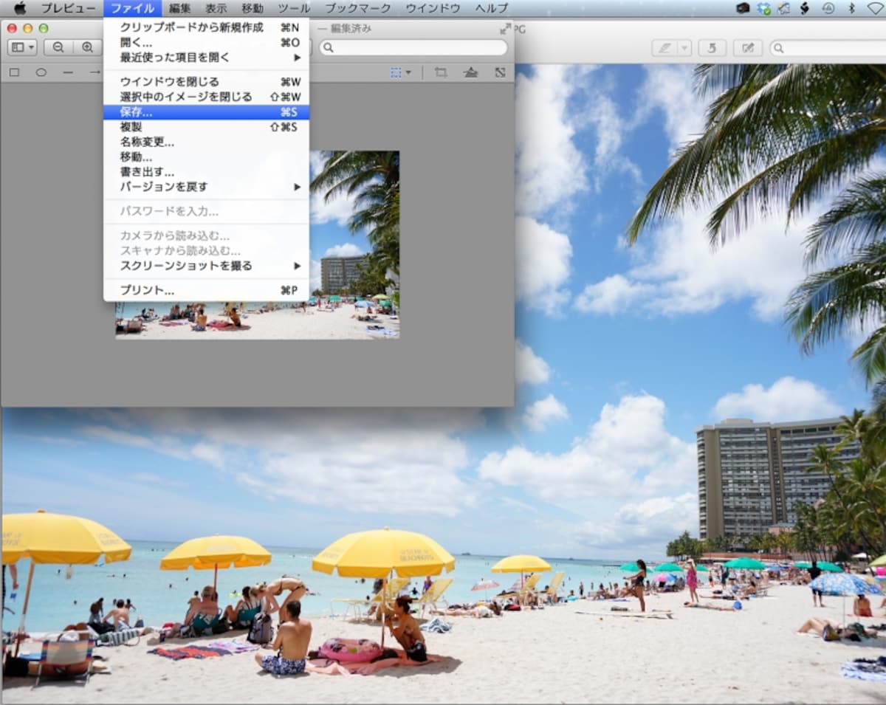Rotate image using the rotate button
Image resolution: width=886 pixels, height=705 pixels.
(712, 48)
